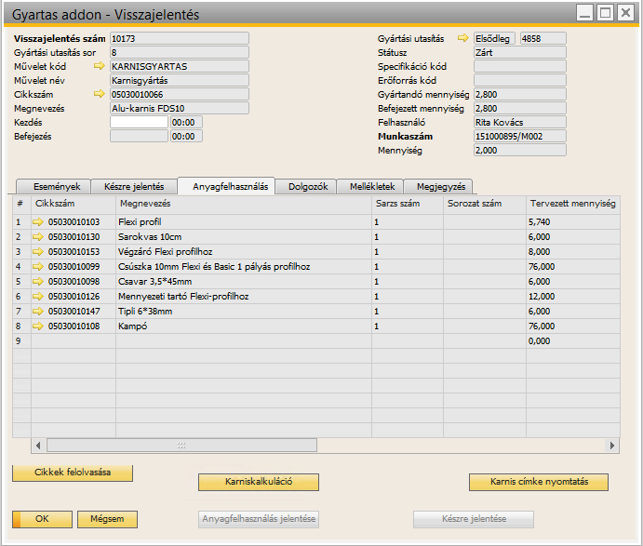The height and width of the screenshot is (546, 643).
Task: Select planned quantity 12,000 cell
Action: [573, 296]
